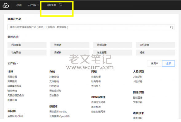Screen dimensions: 181x122
Task: Click the 数据库 category heading
Action: coord(53,106)
